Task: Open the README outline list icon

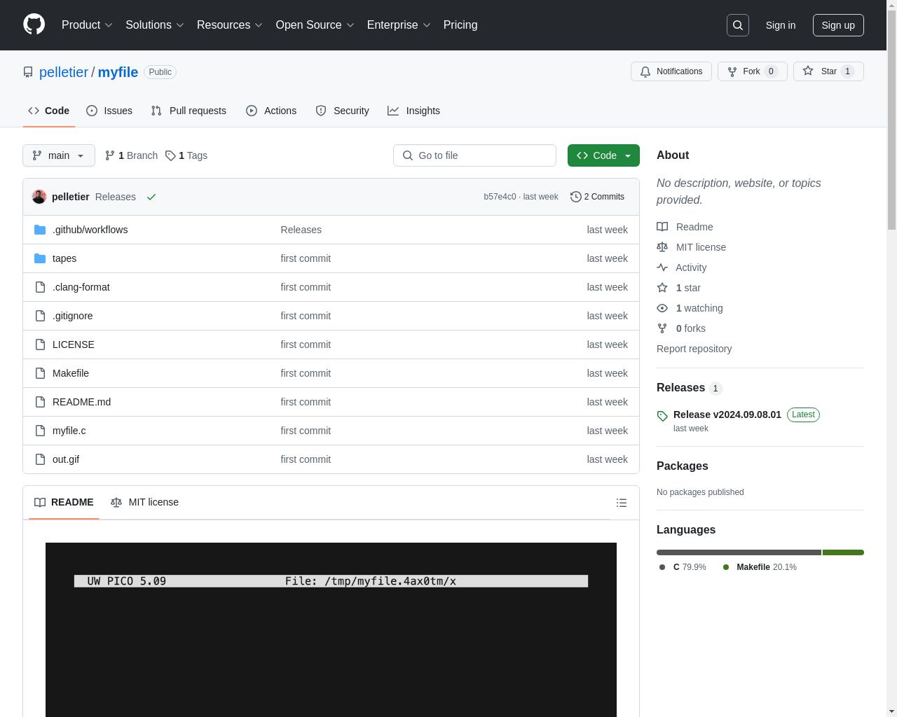Action: [x=622, y=503]
